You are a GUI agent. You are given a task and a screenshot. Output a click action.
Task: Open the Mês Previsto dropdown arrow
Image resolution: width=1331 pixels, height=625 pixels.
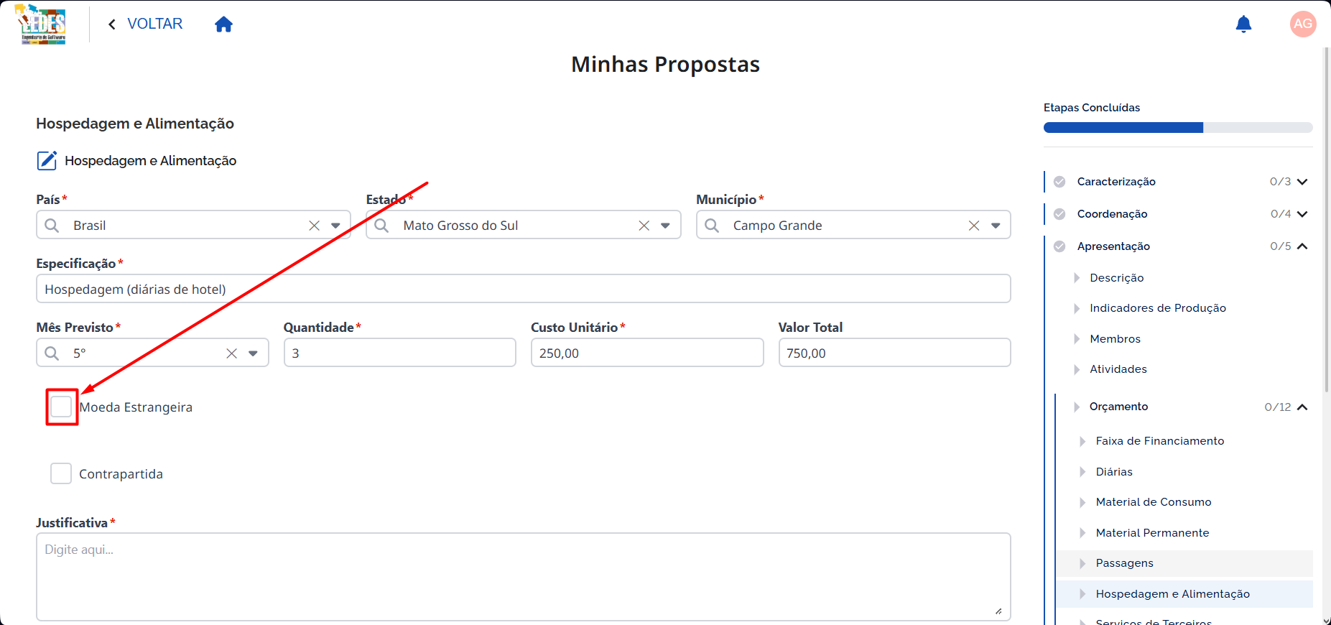253,353
